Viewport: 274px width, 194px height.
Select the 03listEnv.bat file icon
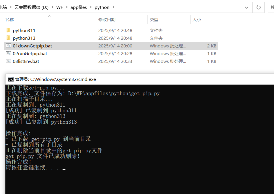click(x=9, y=61)
